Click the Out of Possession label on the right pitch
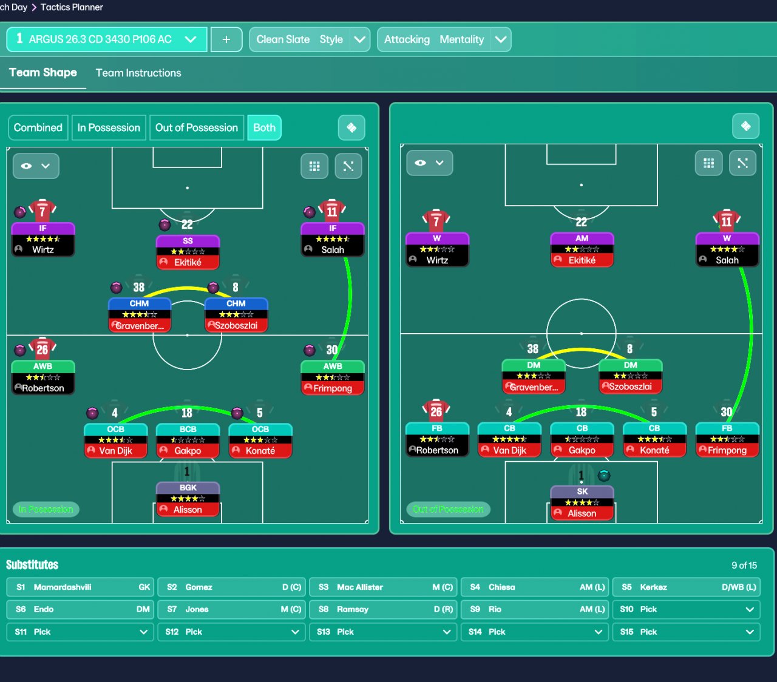 point(448,509)
